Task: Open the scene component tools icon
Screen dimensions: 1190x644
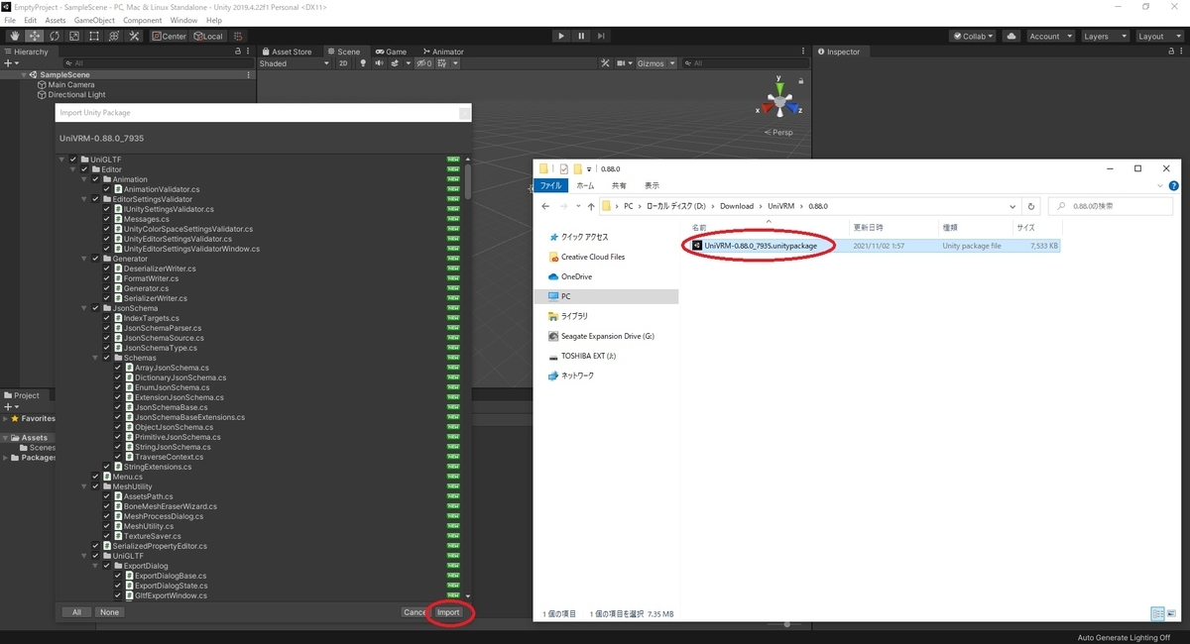Action: tap(606, 63)
